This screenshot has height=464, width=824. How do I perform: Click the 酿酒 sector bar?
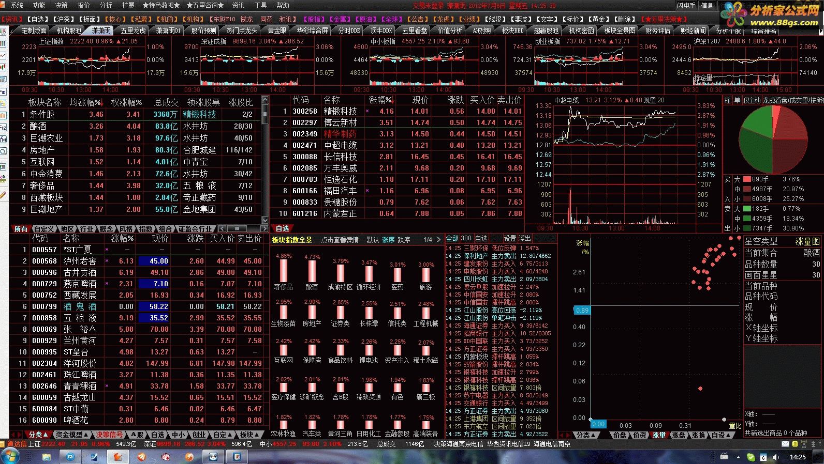tap(312, 271)
